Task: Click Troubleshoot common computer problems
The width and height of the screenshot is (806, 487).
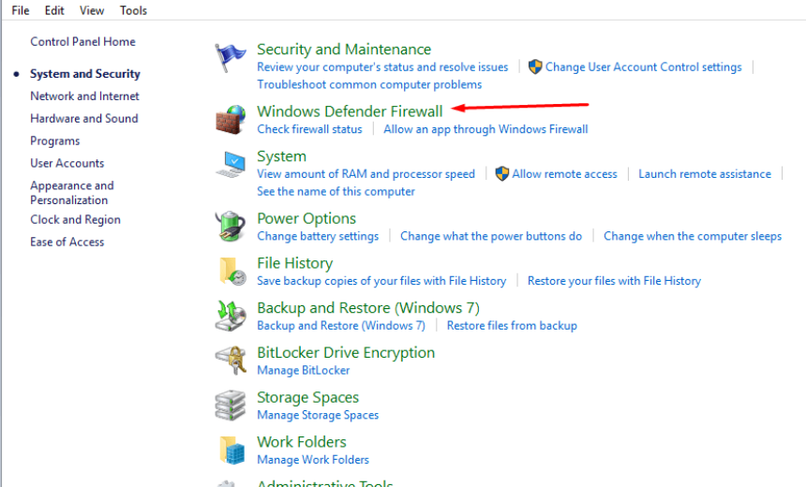Action: [x=369, y=85]
